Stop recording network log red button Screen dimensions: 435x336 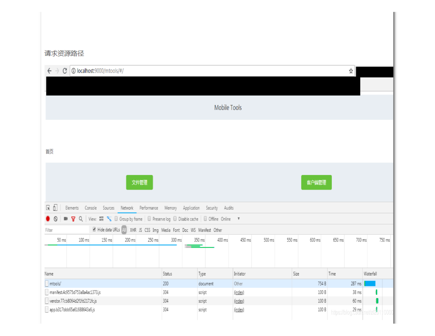48,219
